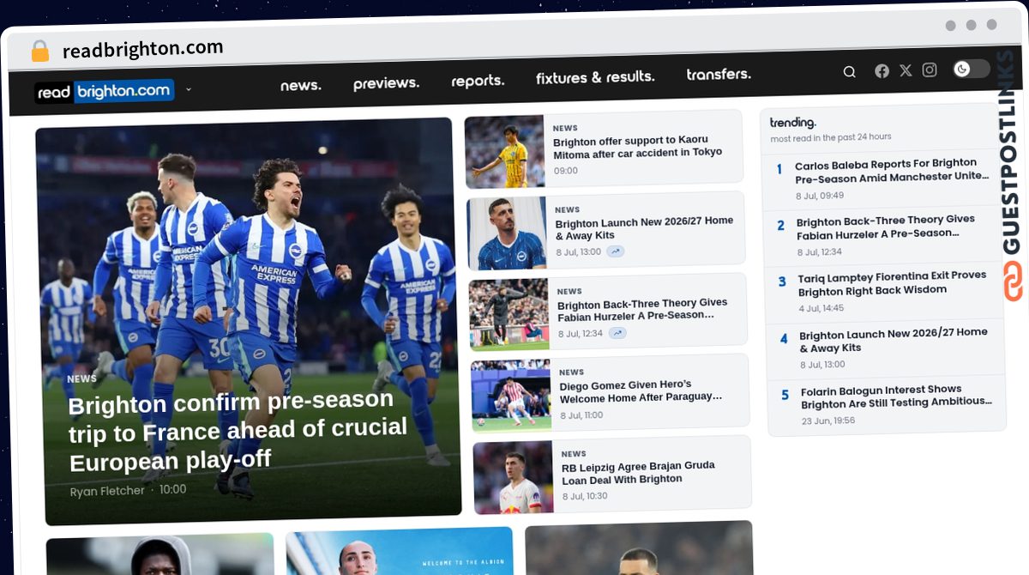This screenshot has height=575, width=1029.
Task: Open the fixtures & results. menu item
Action: tap(595, 77)
